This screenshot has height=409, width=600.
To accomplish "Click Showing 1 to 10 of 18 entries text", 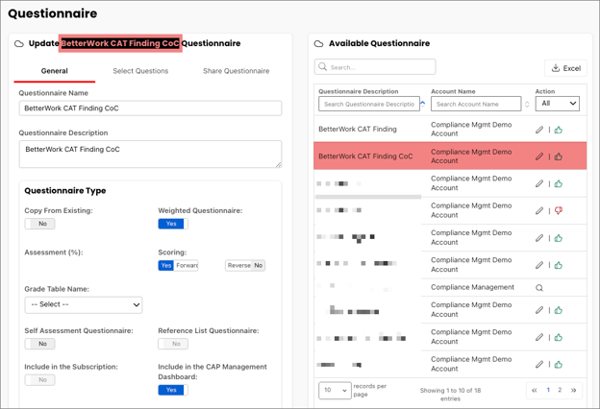I will (450, 395).
